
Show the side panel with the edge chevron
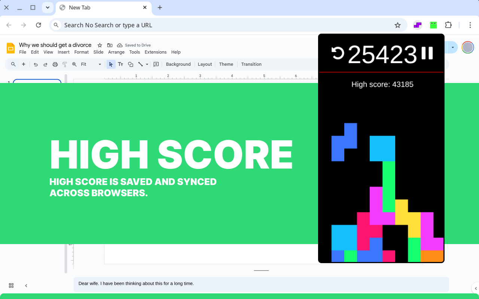tap(475, 289)
